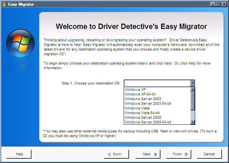
Task: Proceed with the Next button
Action: tap(148, 154)
